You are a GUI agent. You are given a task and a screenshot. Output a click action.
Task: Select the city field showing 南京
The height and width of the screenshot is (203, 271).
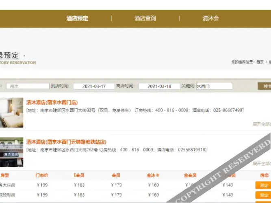click(27, 86)
